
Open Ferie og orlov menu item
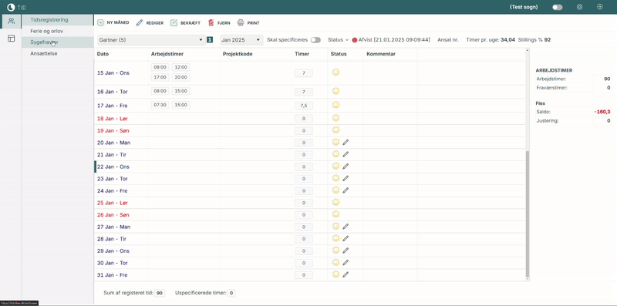pos(57,31)
